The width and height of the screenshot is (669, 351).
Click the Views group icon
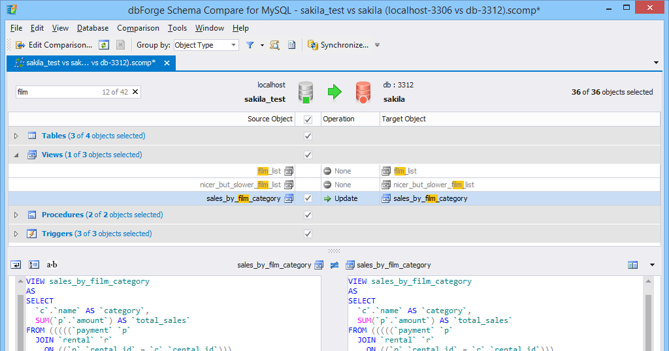coord(32,155)
